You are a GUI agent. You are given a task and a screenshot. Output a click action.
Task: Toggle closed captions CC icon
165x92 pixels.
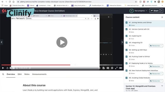click(108, 68)
